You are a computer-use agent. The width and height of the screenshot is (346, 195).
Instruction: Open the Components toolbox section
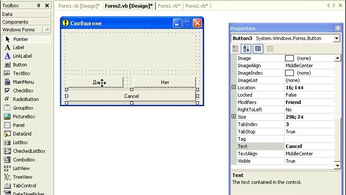pos(26,22)
